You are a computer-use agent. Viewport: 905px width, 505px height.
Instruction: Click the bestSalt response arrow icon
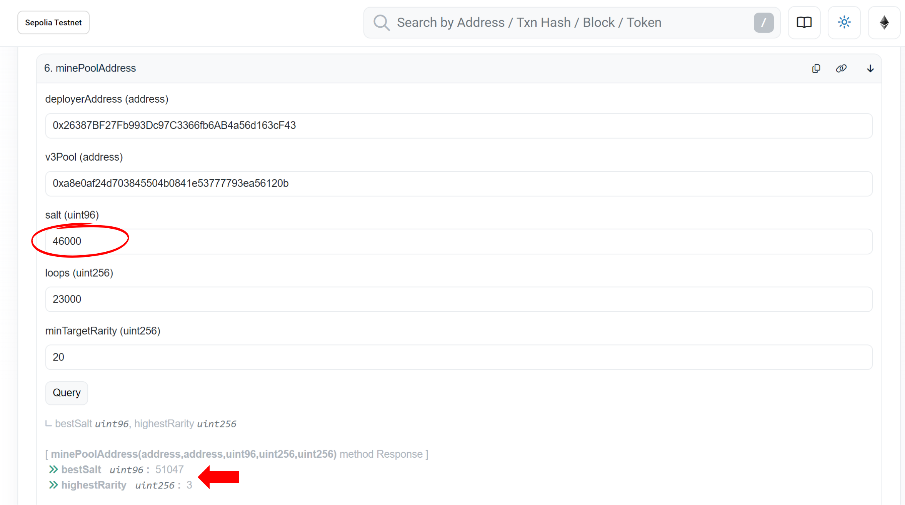(x=53, y=470)
